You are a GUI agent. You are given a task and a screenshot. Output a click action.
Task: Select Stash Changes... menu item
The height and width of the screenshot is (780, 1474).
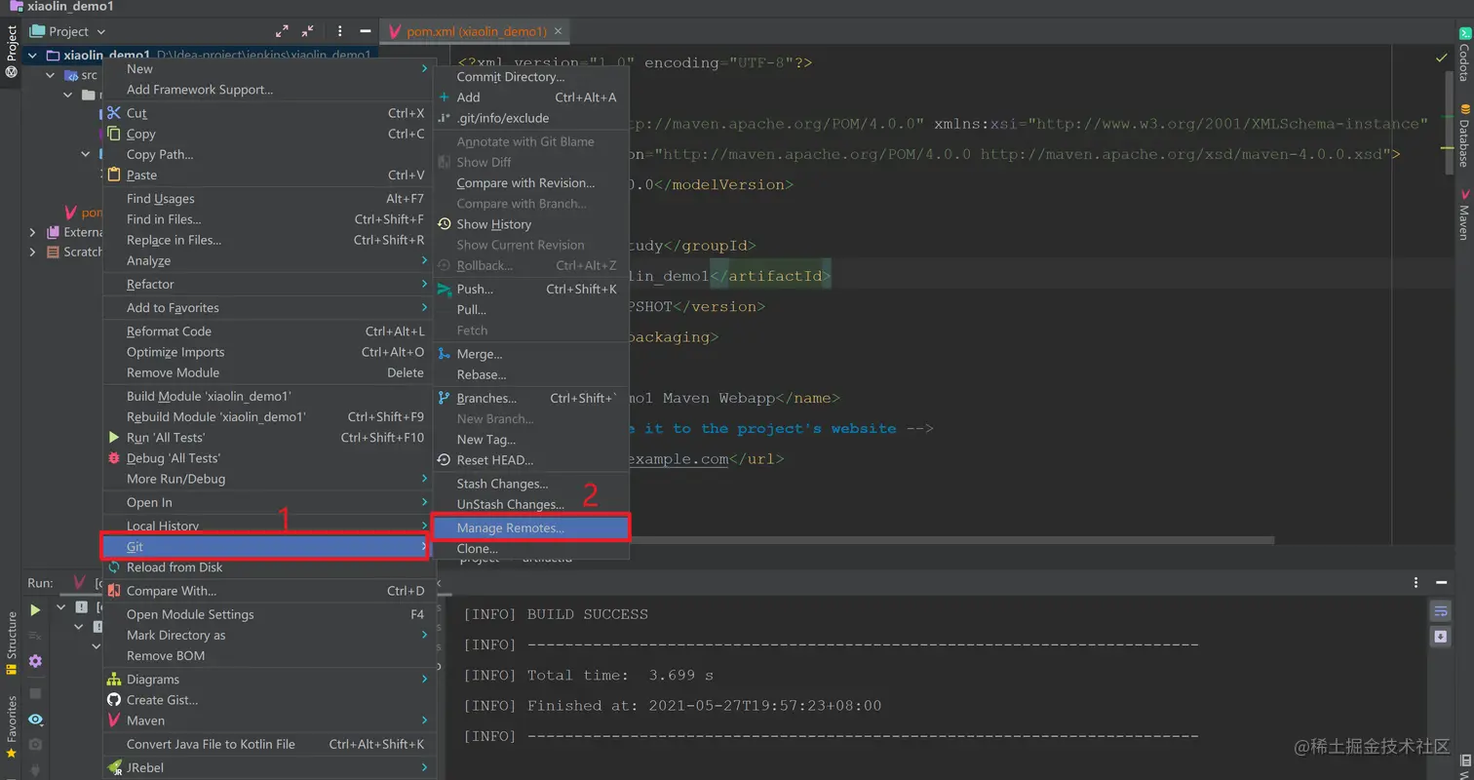point(530,484)
